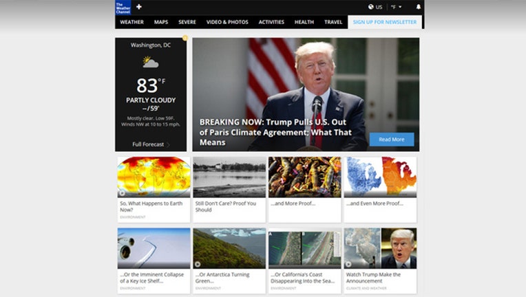Open the Activities menu
The image size is (526, 297).
pos(271,22)
